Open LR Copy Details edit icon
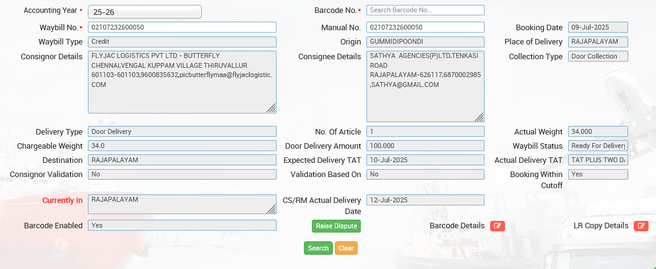Screen dimensions: 656x269 [x=641, y=226]
